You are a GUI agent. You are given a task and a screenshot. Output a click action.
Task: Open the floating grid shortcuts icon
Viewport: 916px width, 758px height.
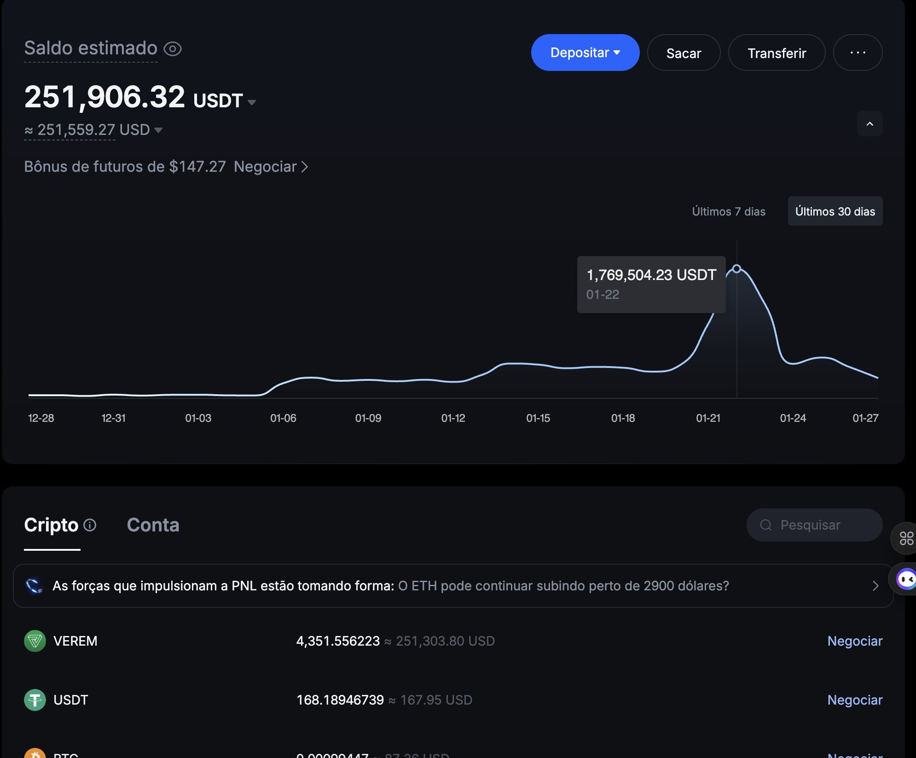point(906,538)
